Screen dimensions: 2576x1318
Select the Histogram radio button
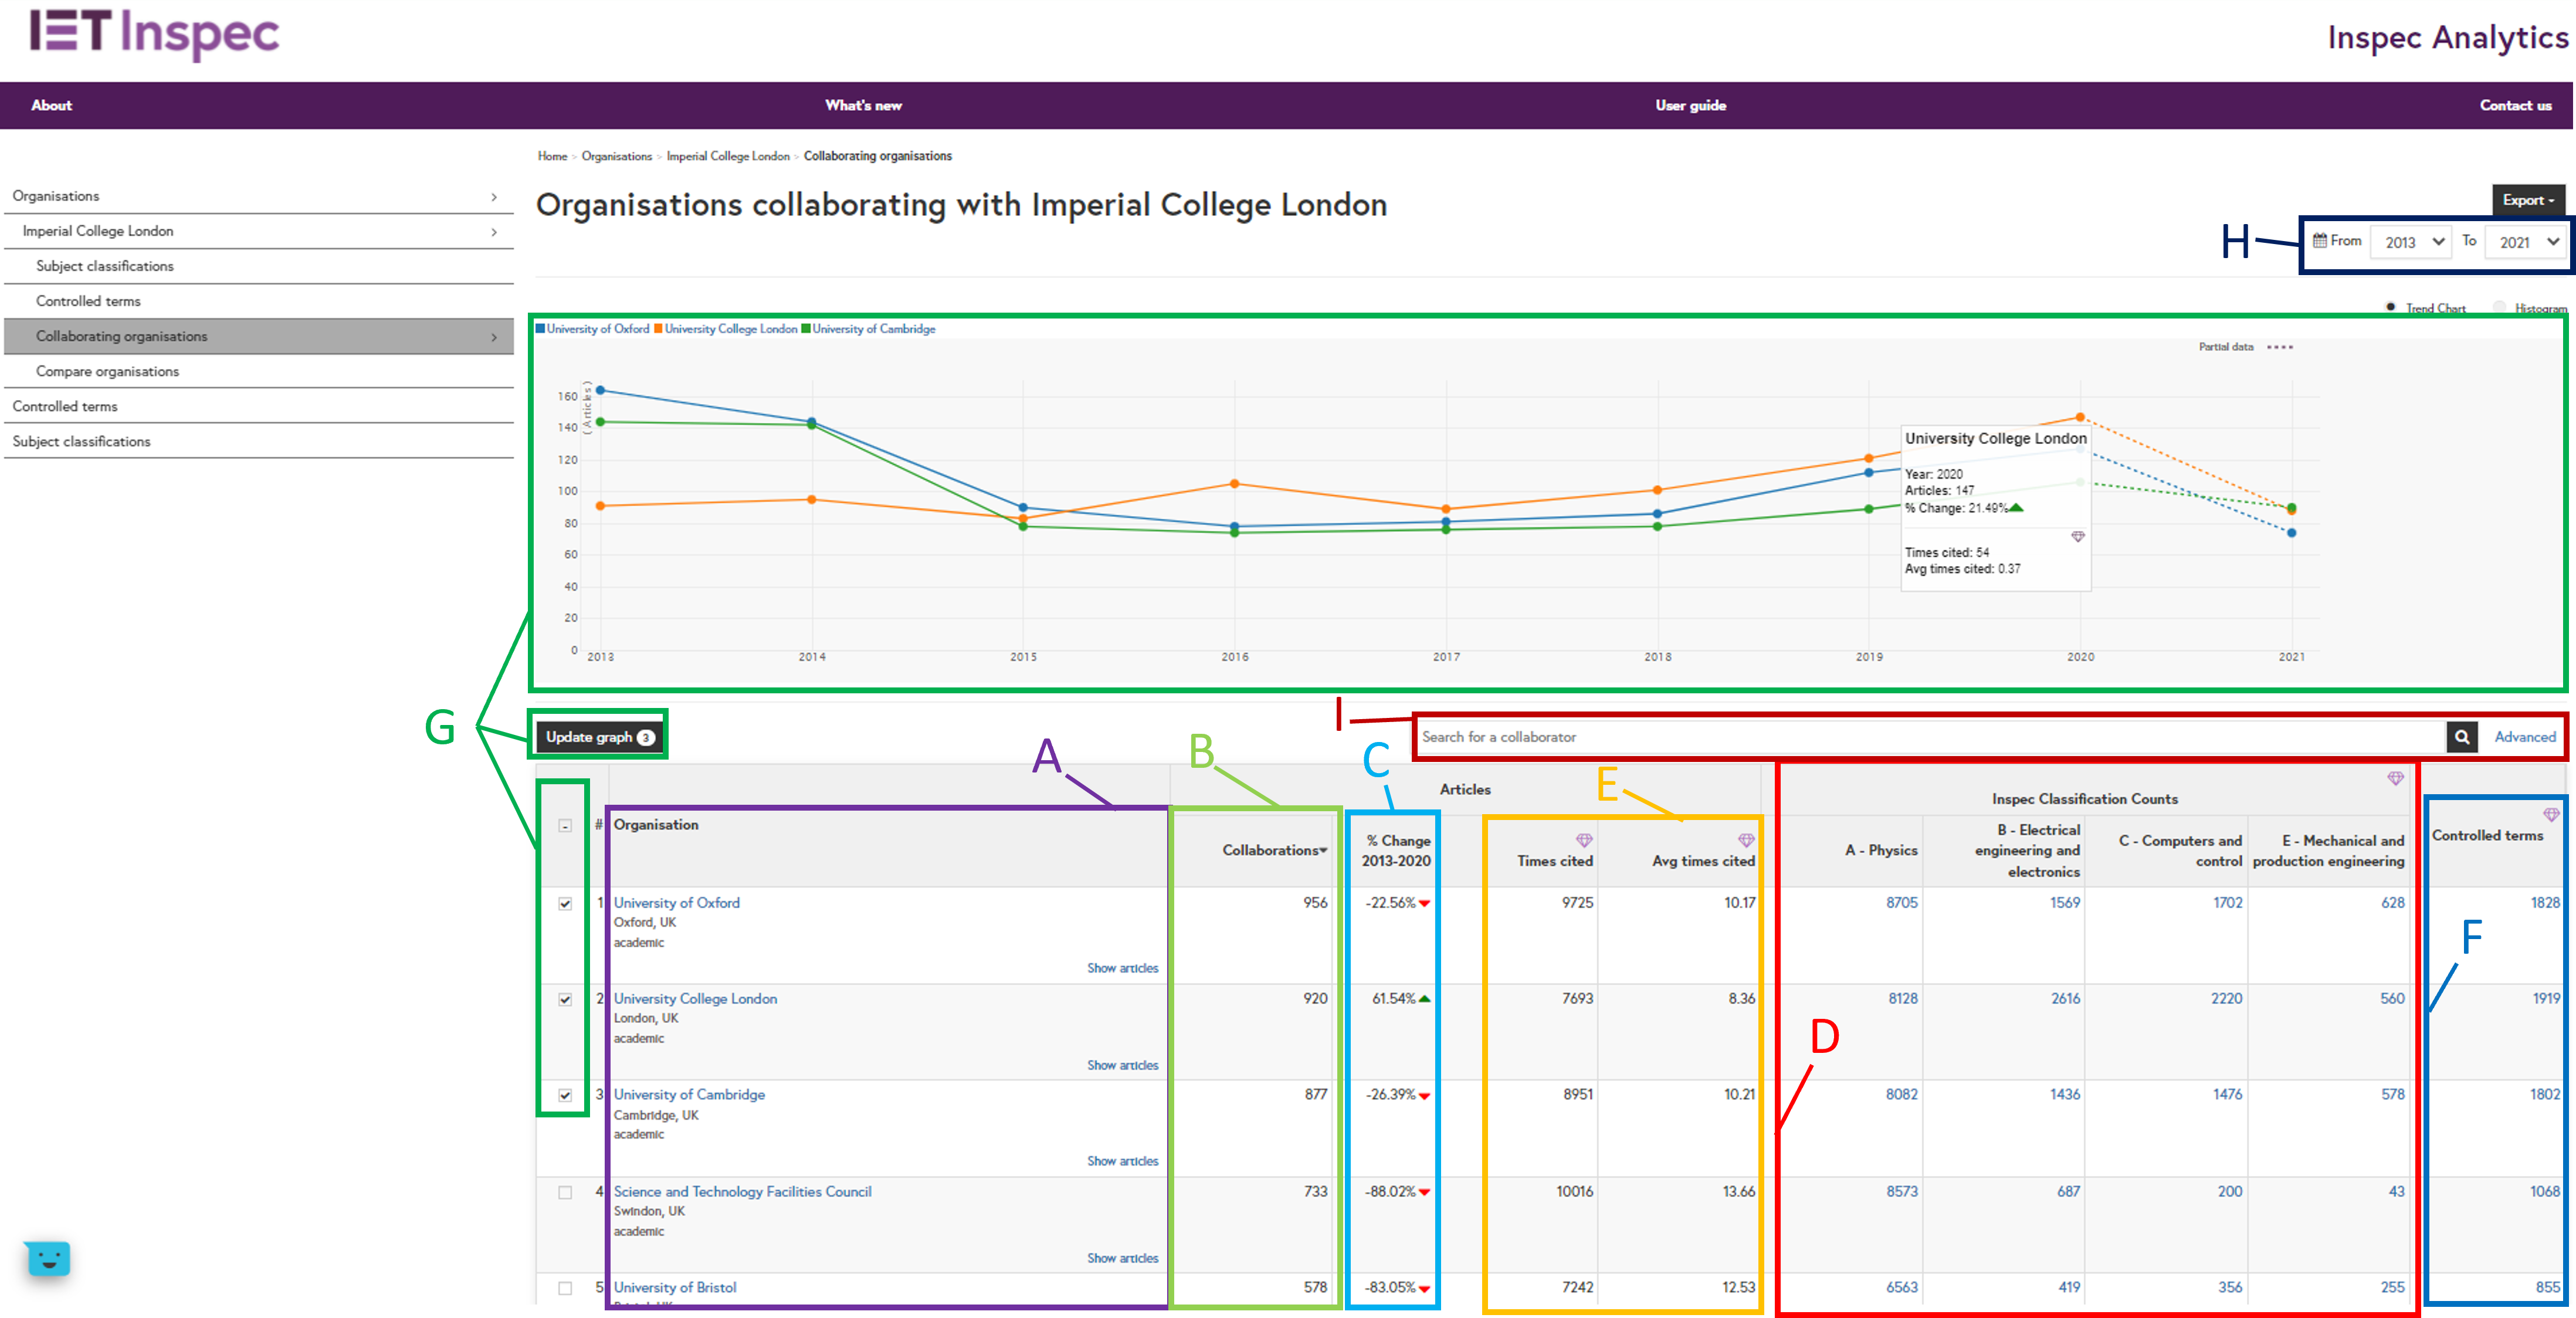pyautogui.click(x=2499, y=307)
